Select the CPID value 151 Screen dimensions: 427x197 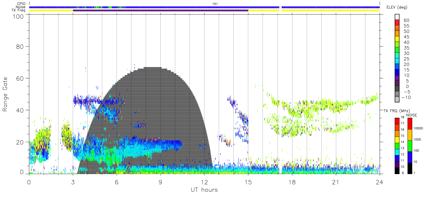215,3
